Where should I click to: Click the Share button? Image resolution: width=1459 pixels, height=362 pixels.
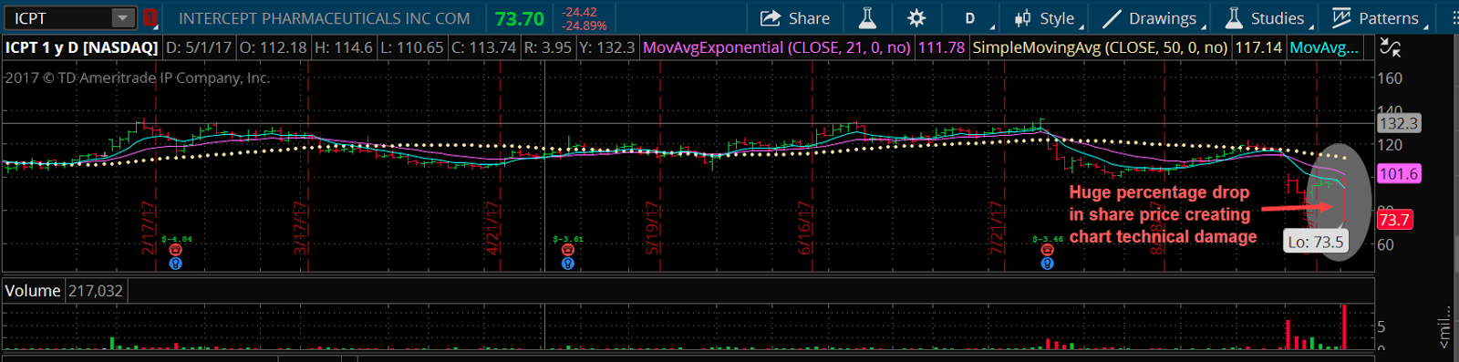[x=794, y=18]
